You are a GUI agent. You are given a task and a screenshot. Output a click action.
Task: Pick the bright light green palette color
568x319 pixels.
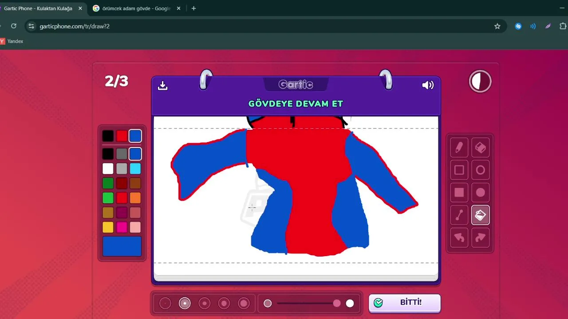point(108,198)
